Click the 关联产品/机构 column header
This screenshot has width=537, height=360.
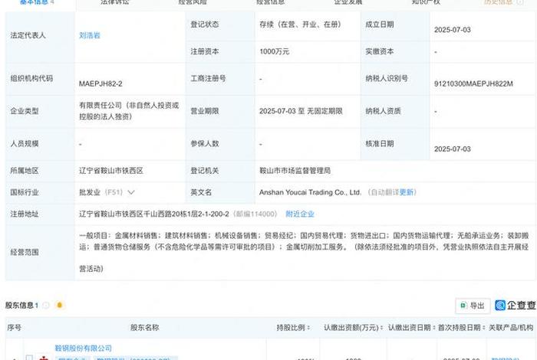point(511,328)
